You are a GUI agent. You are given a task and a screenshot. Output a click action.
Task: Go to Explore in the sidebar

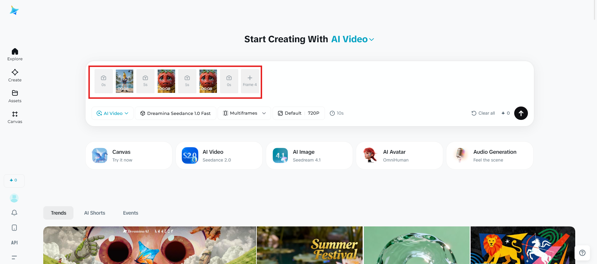(15, 54)
